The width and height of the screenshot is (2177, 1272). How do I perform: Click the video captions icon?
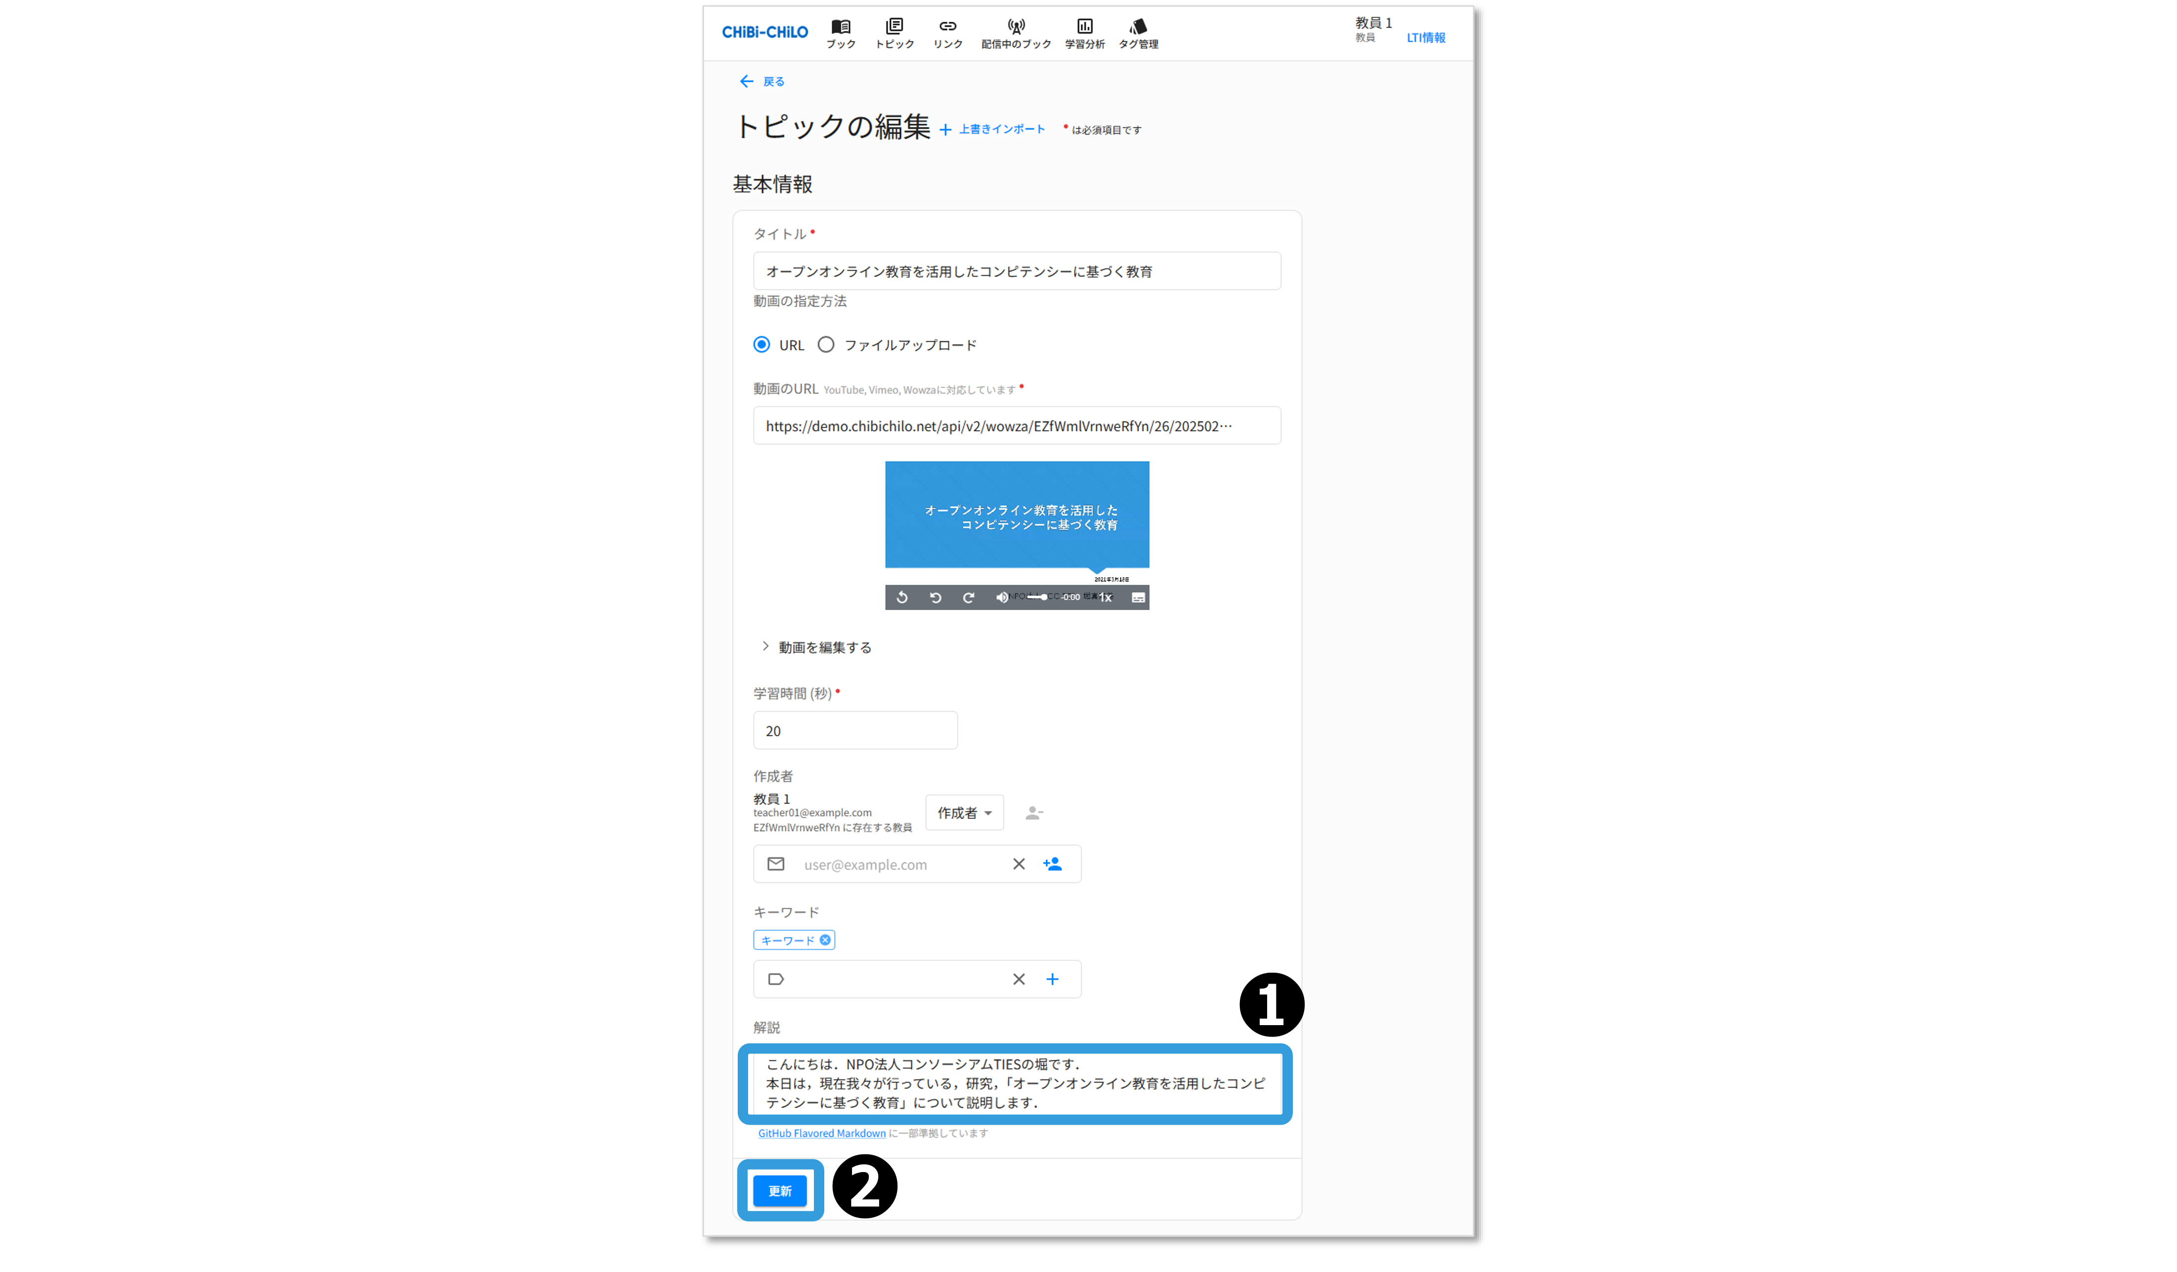1138,597
